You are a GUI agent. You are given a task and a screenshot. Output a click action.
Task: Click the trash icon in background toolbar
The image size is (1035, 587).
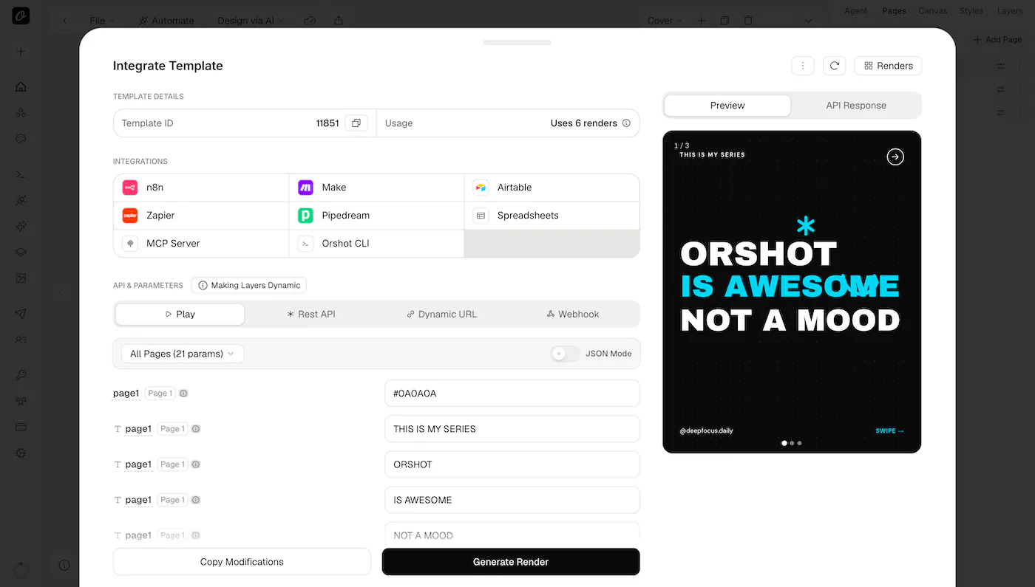pyautogui.click(x=748, y=21)
